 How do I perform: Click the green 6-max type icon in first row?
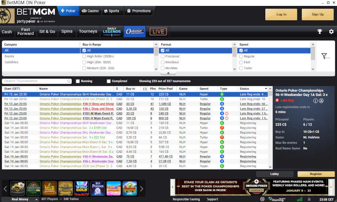coord(222,94)
